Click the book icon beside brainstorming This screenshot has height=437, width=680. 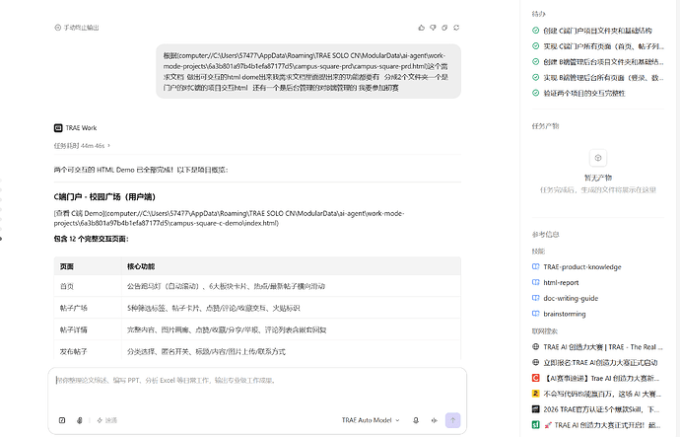535,314
